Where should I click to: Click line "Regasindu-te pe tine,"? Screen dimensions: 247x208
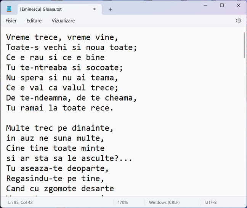coord(55,179)
